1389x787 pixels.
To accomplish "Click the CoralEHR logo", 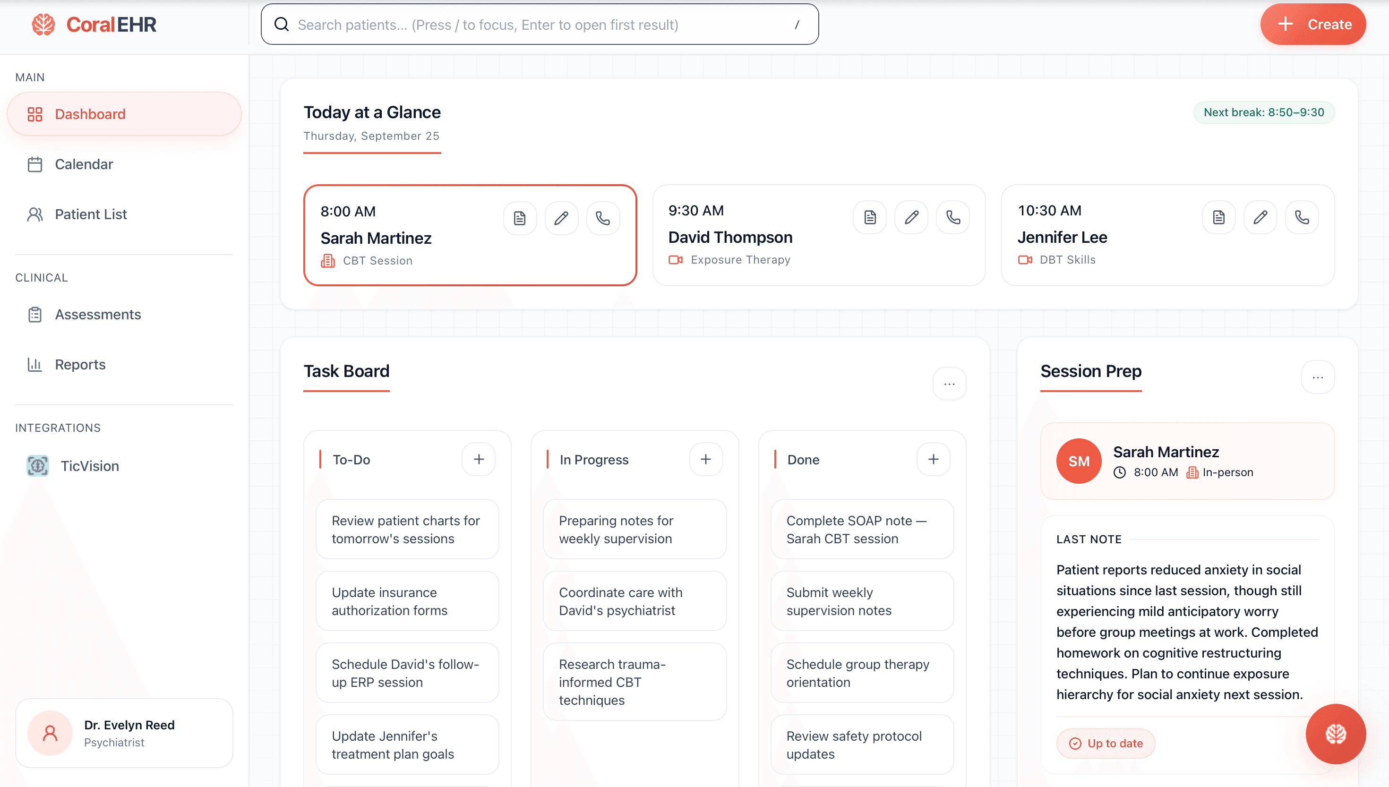I will coord(94,25).
